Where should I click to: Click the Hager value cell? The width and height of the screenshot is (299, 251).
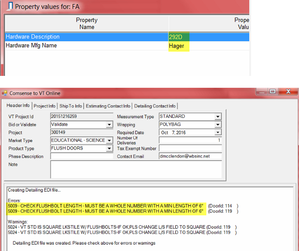click(x=178, y=46)
